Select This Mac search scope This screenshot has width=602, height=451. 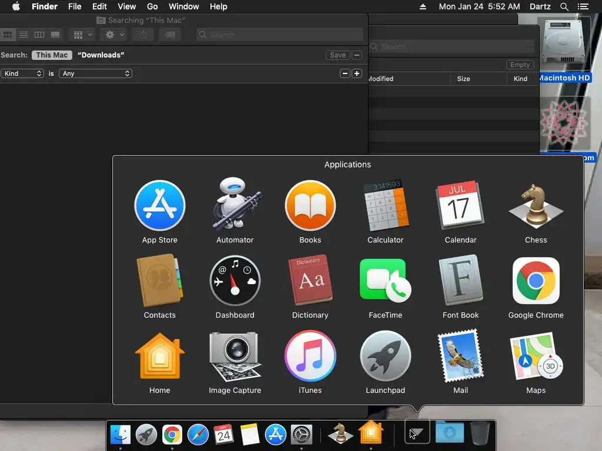pyautogui.click(x=52, y=55)
